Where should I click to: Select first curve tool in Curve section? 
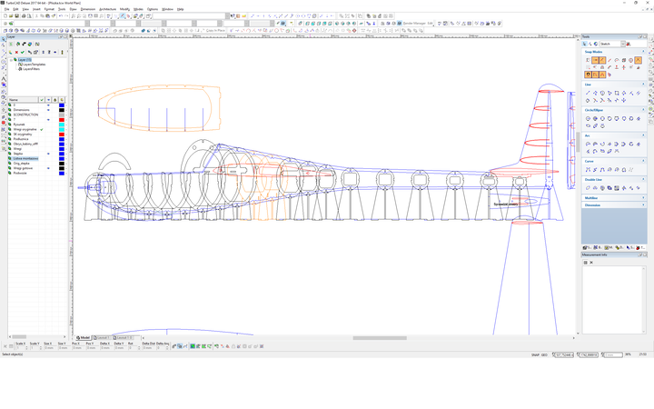[588, 169]
